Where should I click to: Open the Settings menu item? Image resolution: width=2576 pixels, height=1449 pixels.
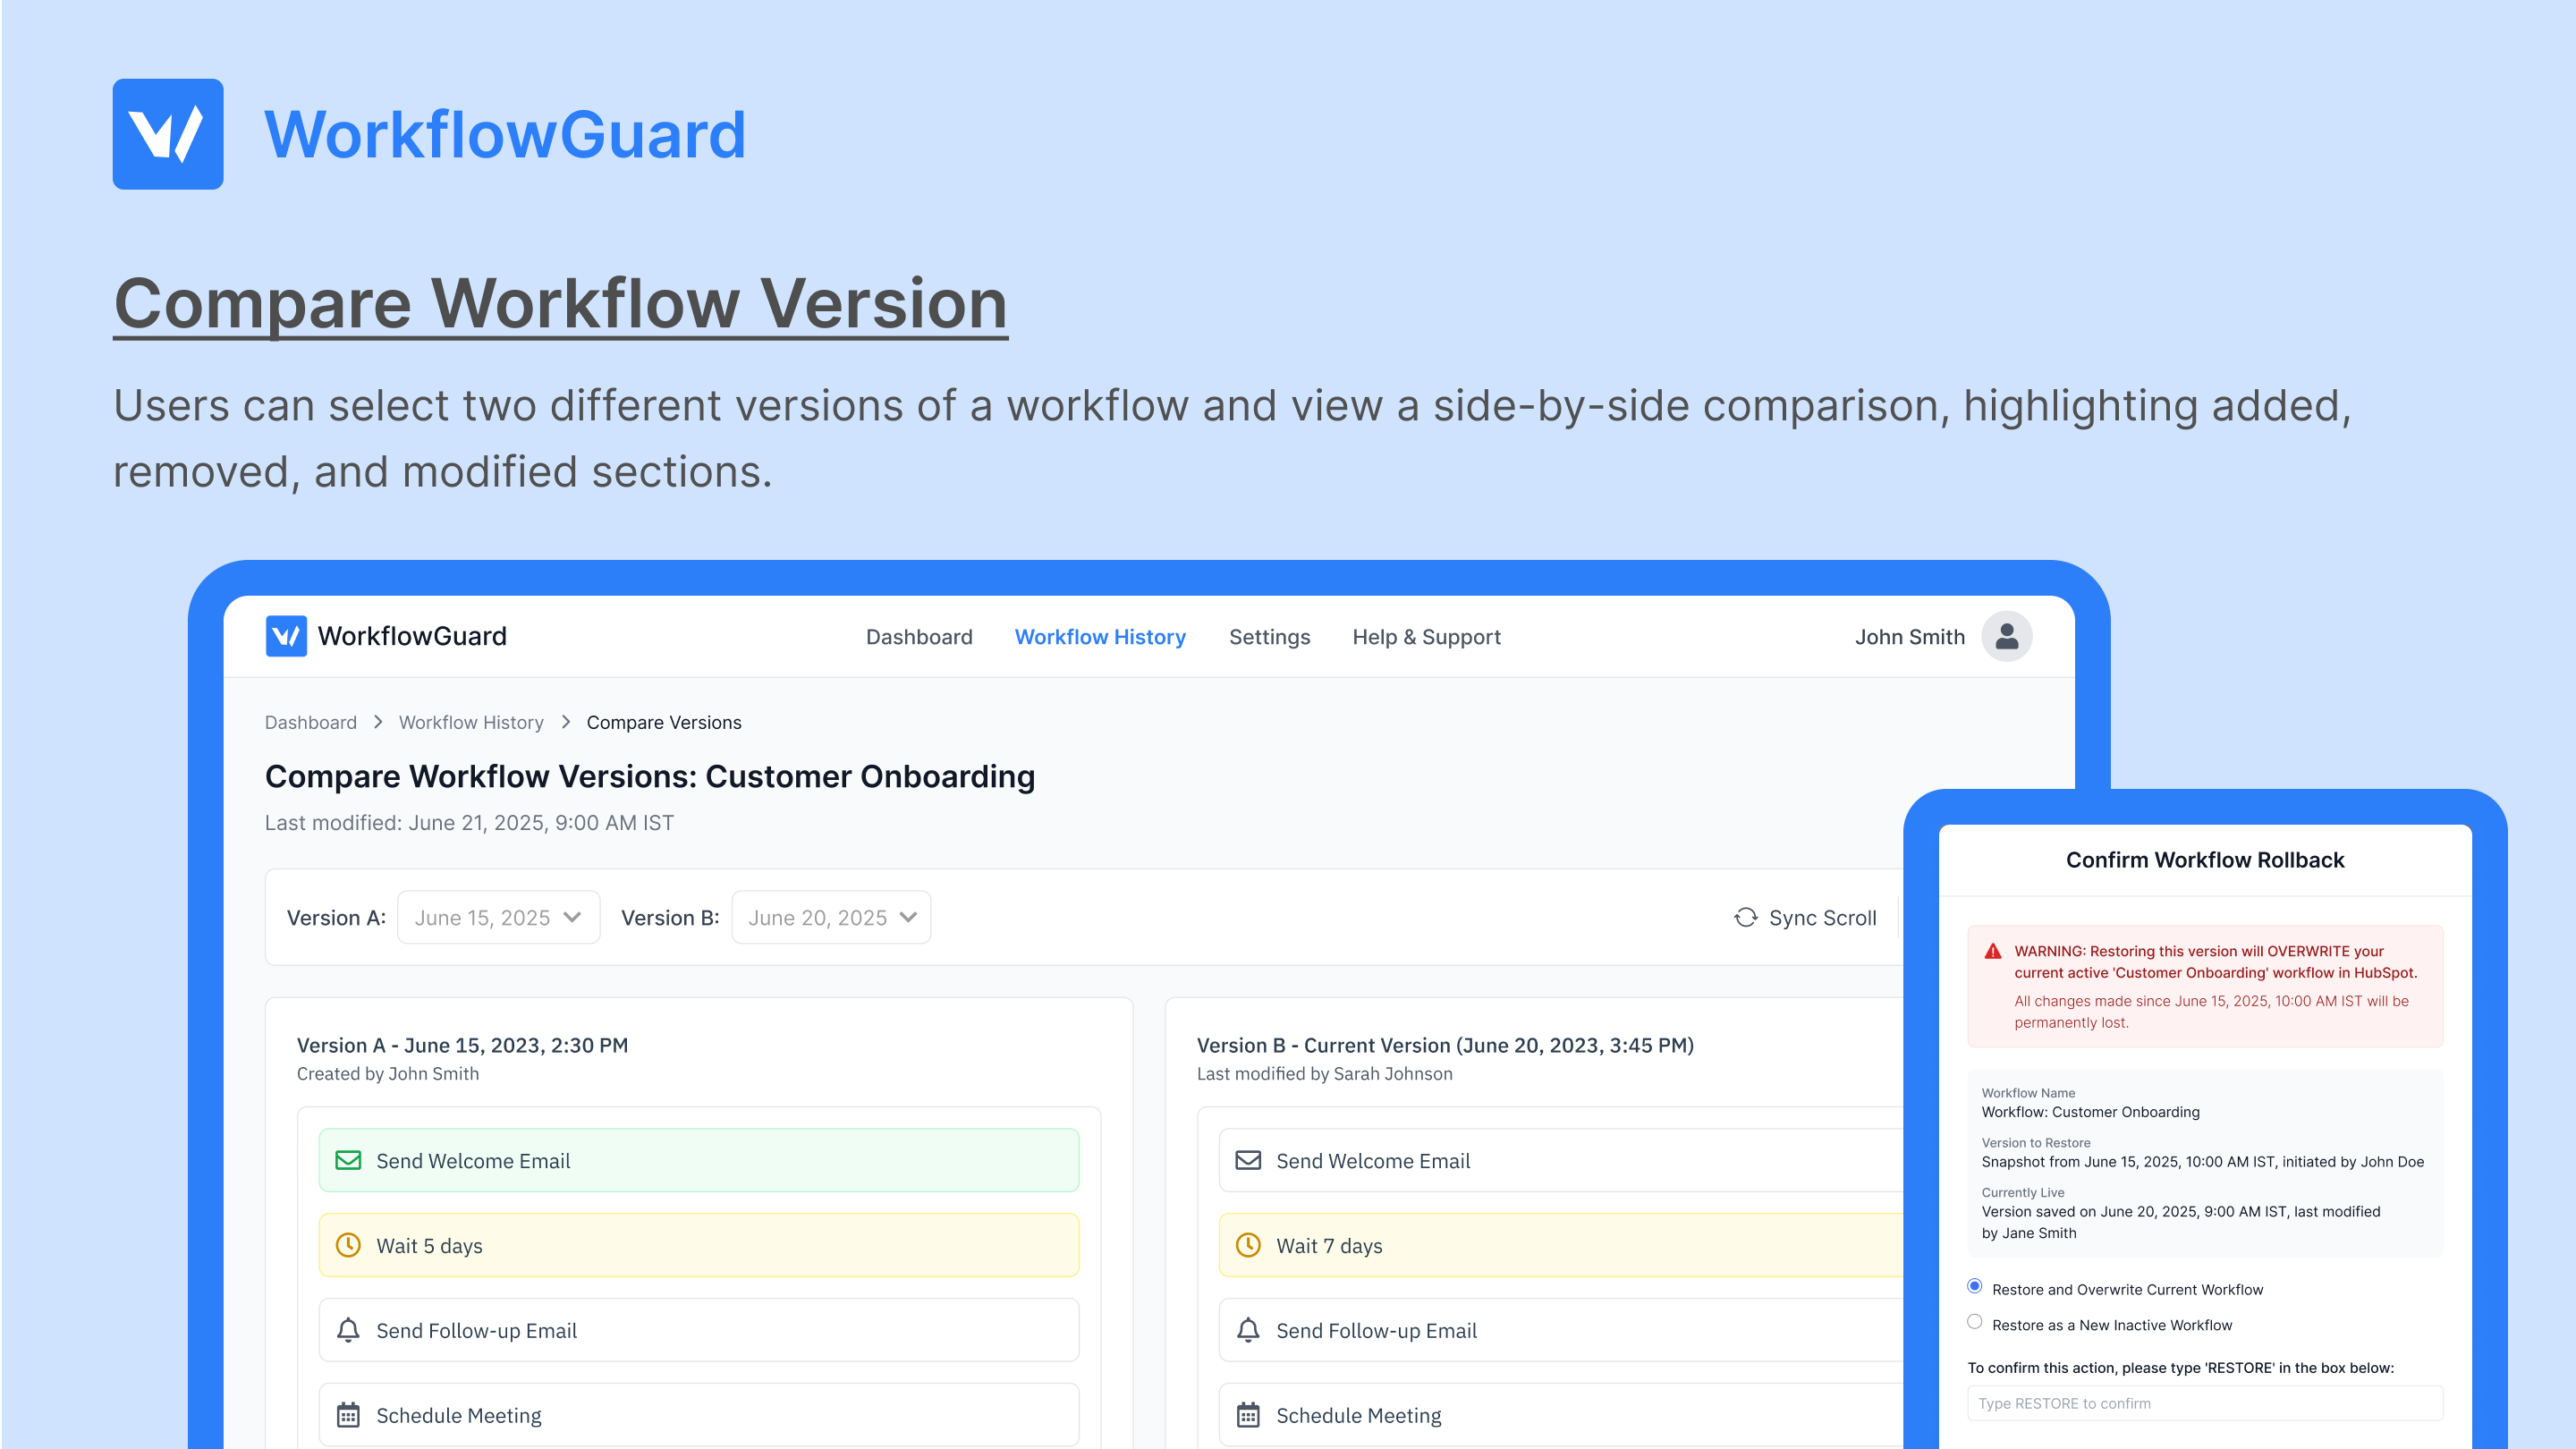[1269, 636]
